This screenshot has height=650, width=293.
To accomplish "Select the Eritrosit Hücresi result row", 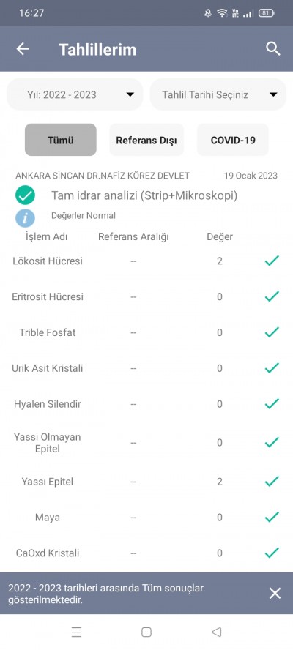I will coord(146,296).
